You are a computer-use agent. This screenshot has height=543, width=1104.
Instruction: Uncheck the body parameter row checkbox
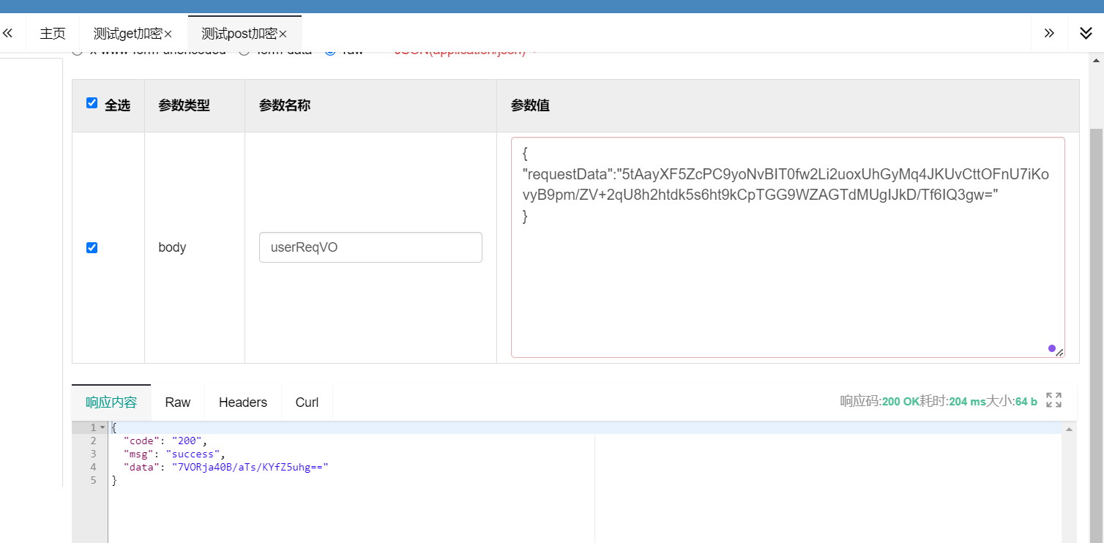point(92,247)
